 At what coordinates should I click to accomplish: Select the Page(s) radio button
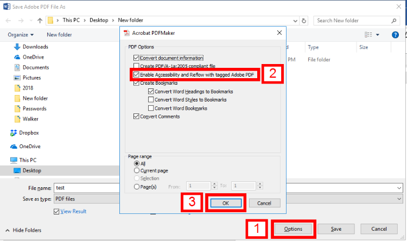[x=137, y=187]
